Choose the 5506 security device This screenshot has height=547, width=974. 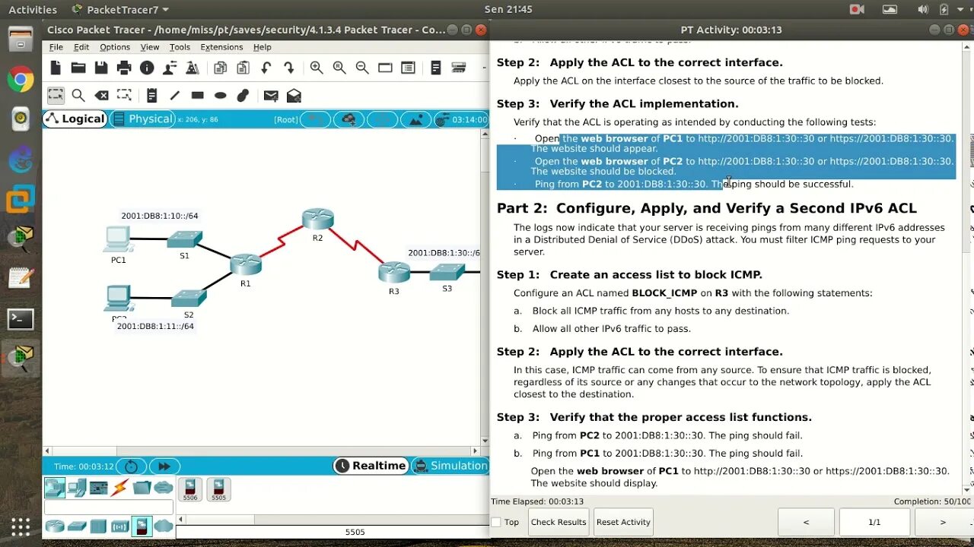click(189, 489)
